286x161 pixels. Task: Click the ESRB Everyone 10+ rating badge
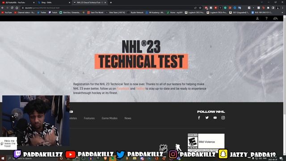click(x=193, y=141)
